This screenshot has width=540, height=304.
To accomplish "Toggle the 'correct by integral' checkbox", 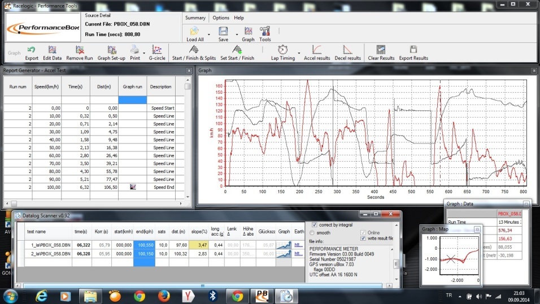I will (x=314, y=225).
